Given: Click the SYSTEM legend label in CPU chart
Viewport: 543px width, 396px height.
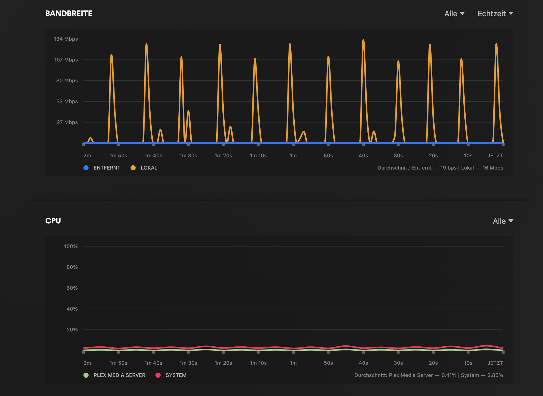Looking at the screenshot, I should coord(176,375).
